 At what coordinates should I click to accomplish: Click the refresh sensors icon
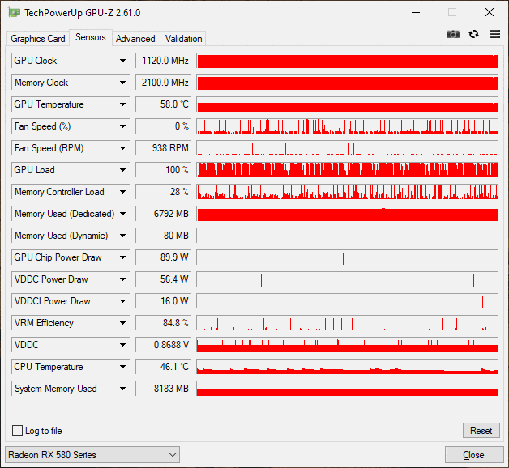(473, 34)
